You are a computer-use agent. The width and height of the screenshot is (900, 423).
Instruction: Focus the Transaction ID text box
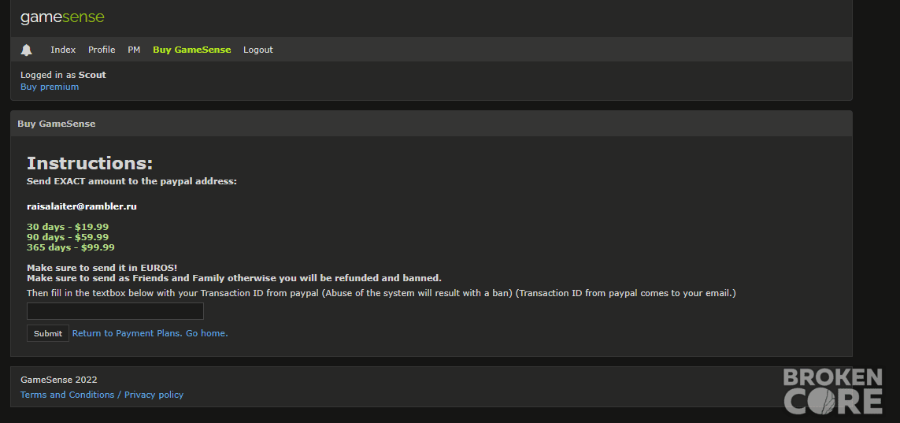[116, 311]
